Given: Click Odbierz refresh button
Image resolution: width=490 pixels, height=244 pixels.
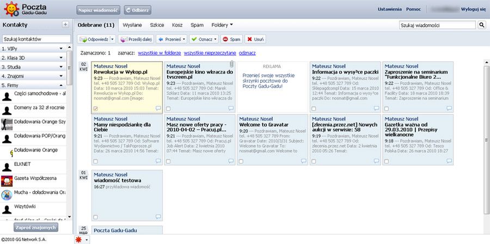Looking at the screenshot, I should (138, 10).
